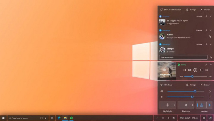This screenshot has height=121, width=214.
Task: Skip to next track in Spotify
Action: [x=201, y=70]
